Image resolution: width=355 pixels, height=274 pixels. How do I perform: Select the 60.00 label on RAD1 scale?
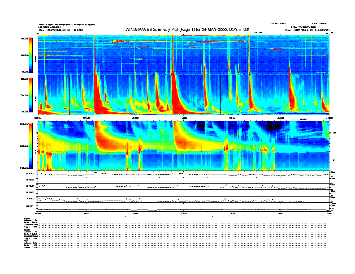pos(24,79)
